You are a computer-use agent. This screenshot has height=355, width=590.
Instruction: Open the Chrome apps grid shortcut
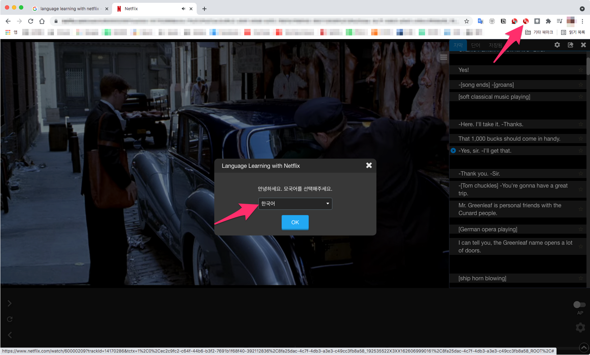8,32
